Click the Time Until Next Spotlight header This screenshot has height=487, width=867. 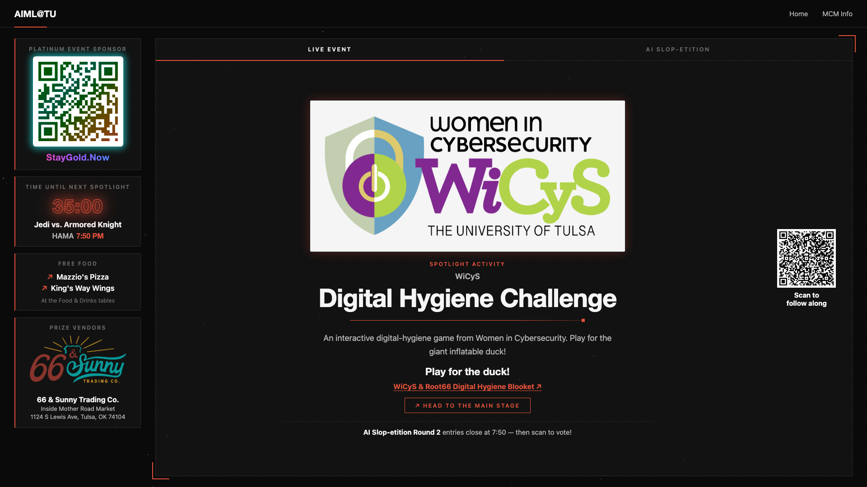pos(78,187)
